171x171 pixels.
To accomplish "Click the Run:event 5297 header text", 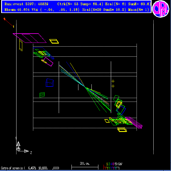I will [x=26, y=4].
